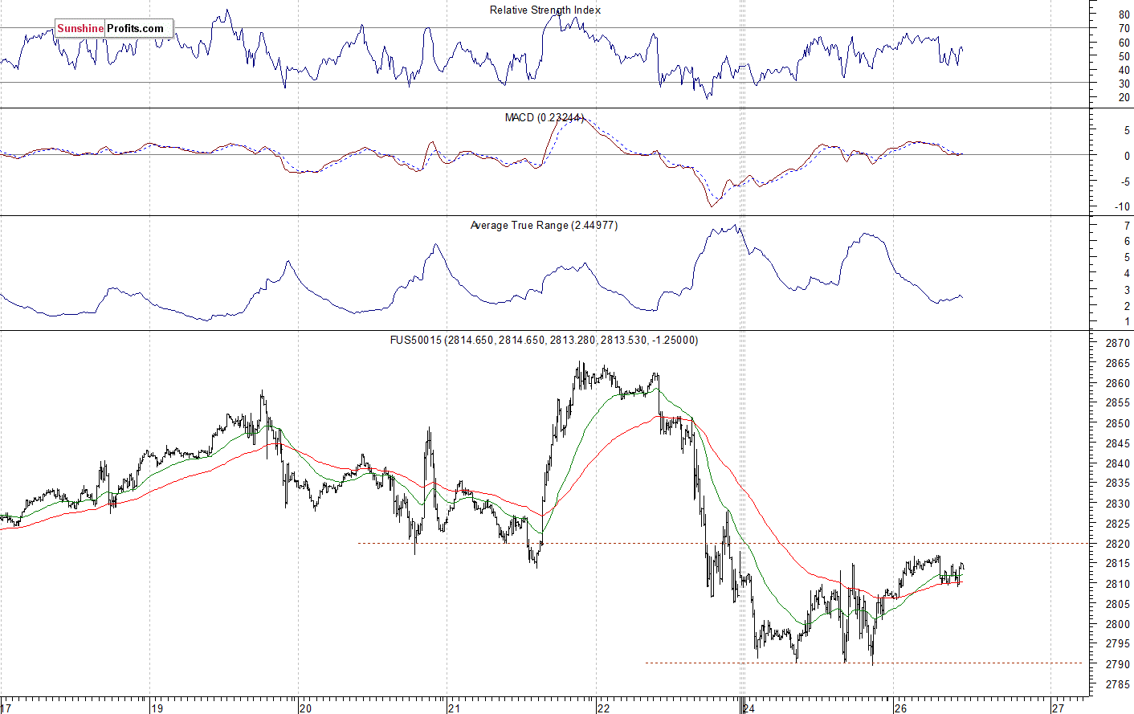The width and height of the screenshot is (1134, 714).
Task: Click the orange dashed 2820 resistance line
Action: [724, 543]
